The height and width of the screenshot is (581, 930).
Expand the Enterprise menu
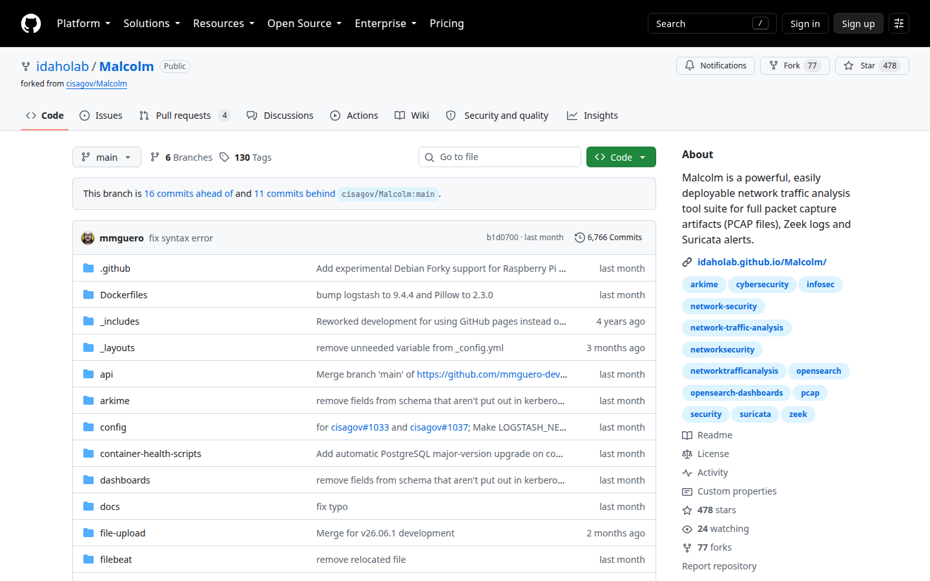pyautogui.click(x=386, y=23)
